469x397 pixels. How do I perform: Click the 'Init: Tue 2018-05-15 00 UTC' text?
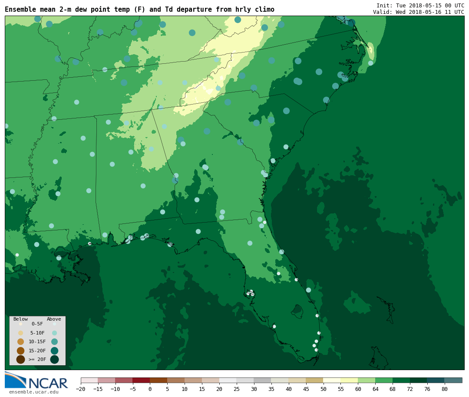(420, 5)
